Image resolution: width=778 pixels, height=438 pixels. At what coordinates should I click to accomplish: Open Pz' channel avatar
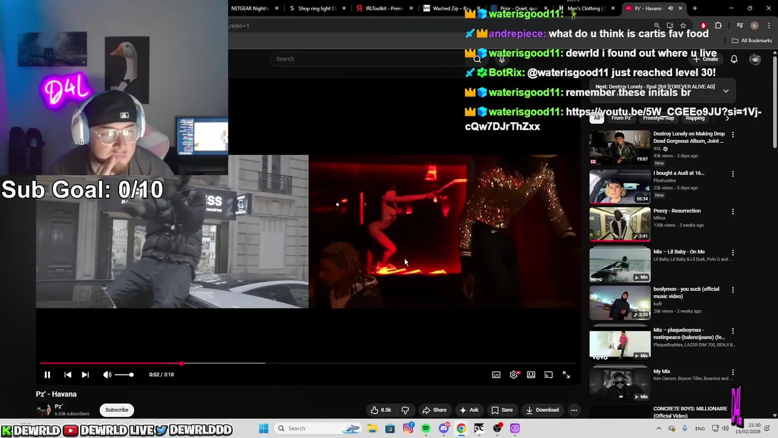43,410
